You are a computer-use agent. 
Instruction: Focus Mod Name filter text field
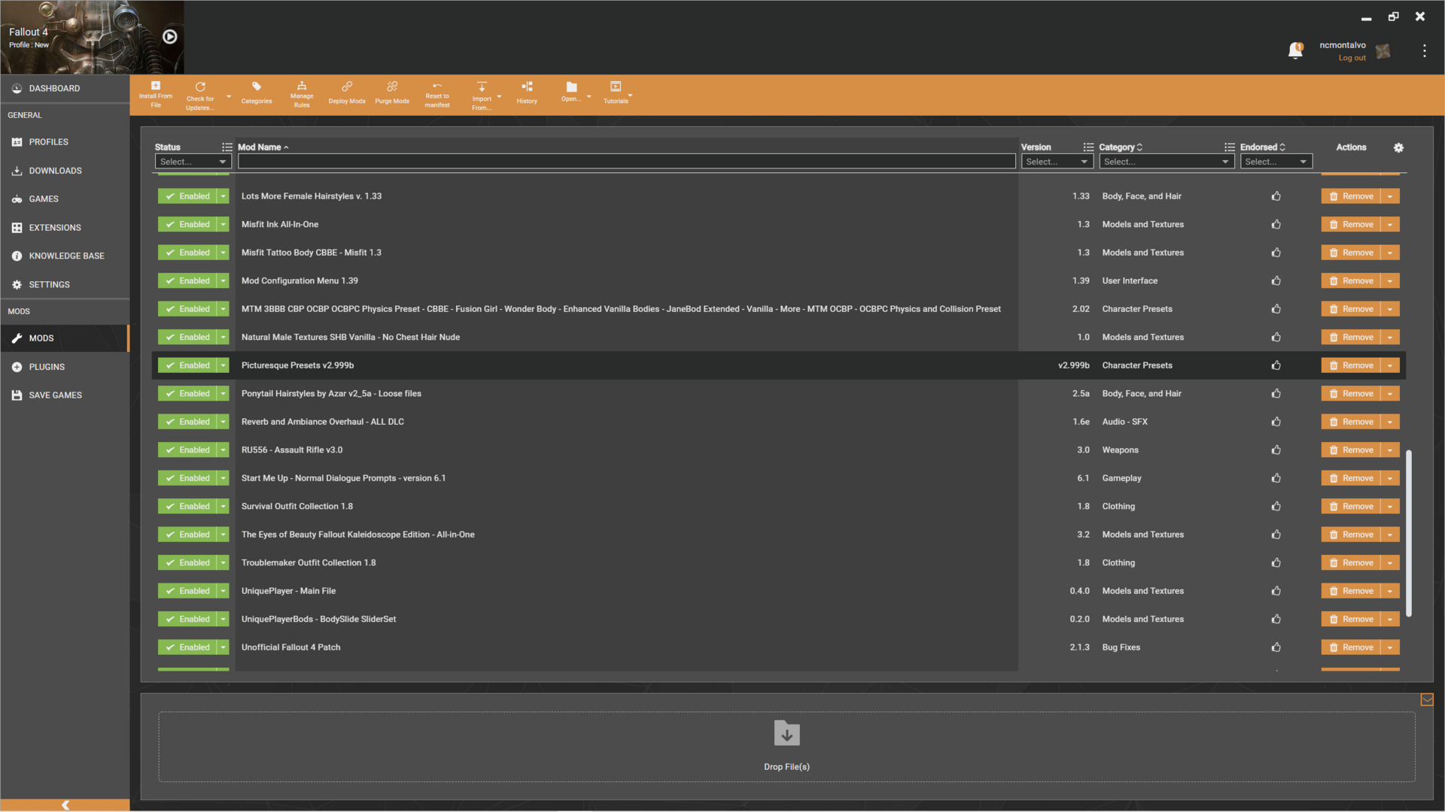(x=626, y=162)
